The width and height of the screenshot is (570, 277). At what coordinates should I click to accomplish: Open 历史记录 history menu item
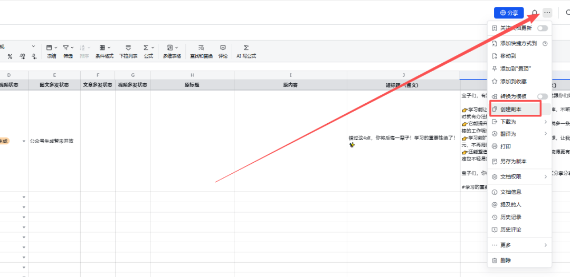tap(519, 217)
